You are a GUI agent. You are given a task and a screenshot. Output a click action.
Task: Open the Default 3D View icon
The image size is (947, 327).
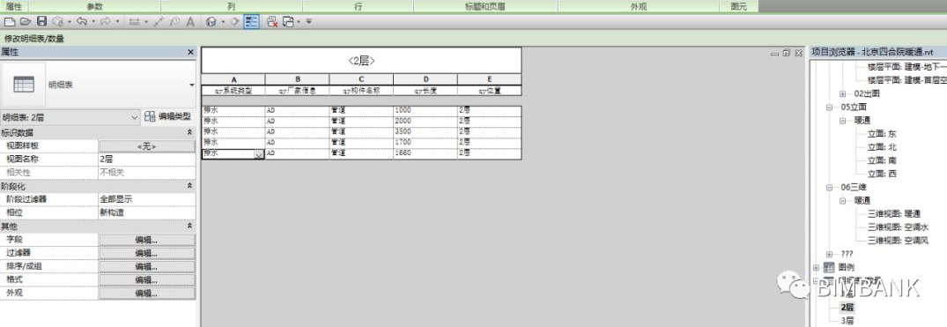[211, 22]
